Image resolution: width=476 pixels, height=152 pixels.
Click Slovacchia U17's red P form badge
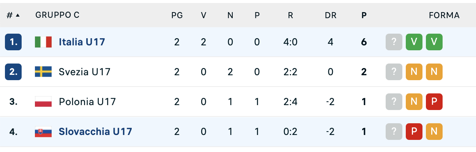point(414,132)
